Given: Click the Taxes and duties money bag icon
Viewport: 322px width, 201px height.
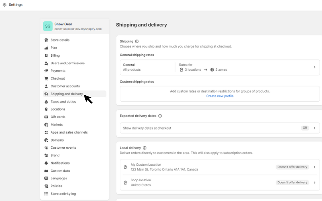Looking at the screenshot, I should [46, 102].
